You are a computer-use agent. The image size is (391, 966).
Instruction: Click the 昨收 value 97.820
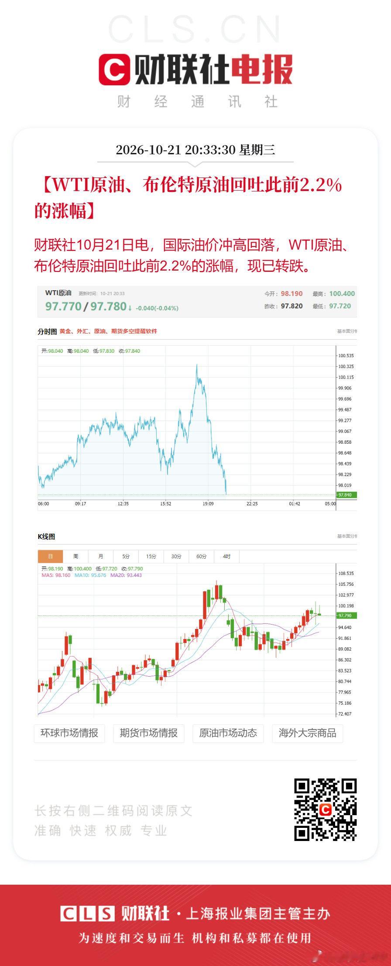pyautogui.click(x=292, y=306)
